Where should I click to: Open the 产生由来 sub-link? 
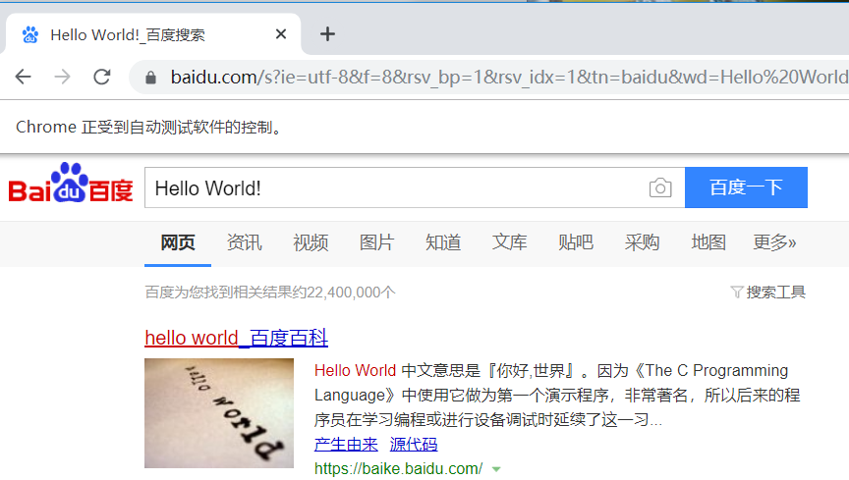[x=346, y=445]
